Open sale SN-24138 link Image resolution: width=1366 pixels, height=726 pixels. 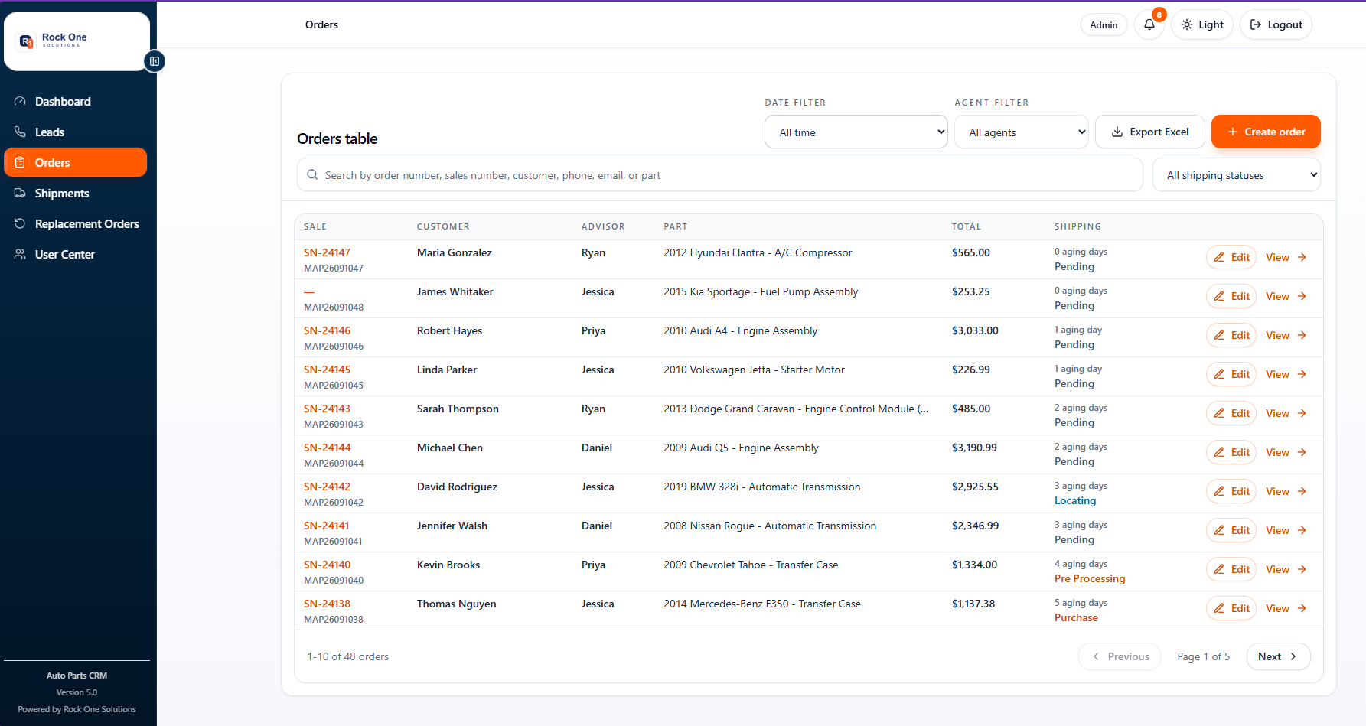[327, 604]
